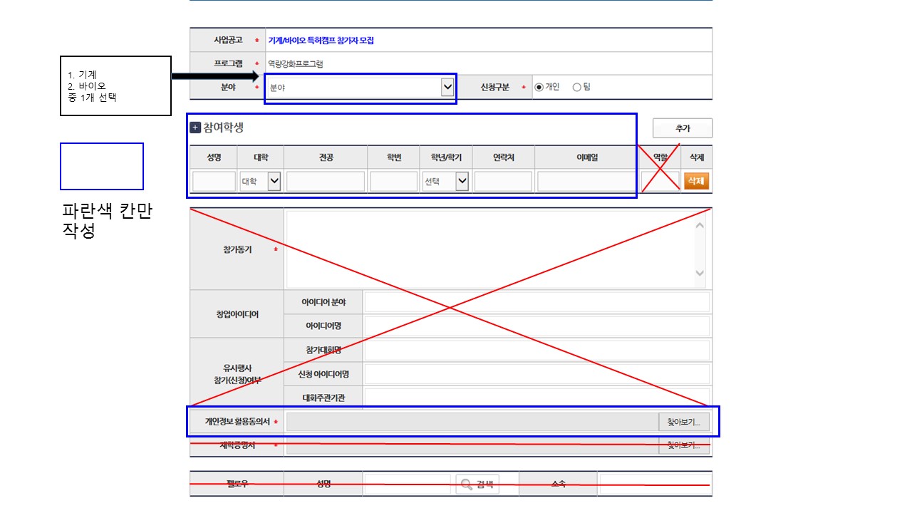The image size is (912, 513).
Task: Click the 참가동기 text area
Action: 490,249
